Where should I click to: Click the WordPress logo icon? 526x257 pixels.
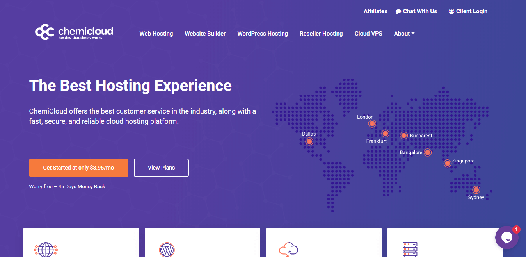[x=167, y=250]
